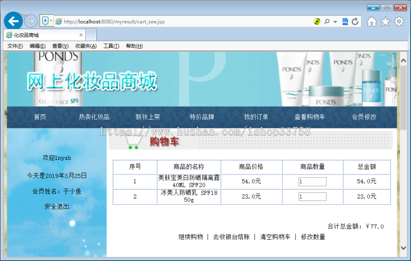Open 新妆上架 navigation link
The height and width of the screenshot is (261, 411).
pos(148,117)
